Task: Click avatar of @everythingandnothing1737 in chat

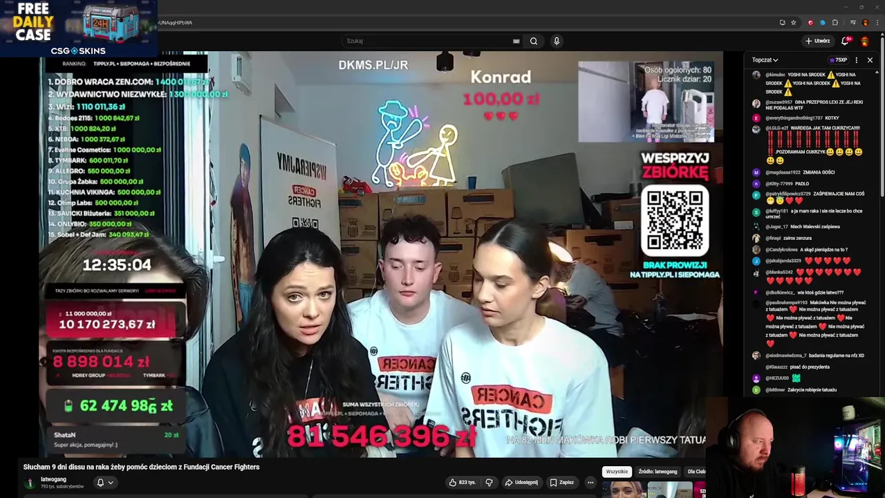Action: [756, 118]
